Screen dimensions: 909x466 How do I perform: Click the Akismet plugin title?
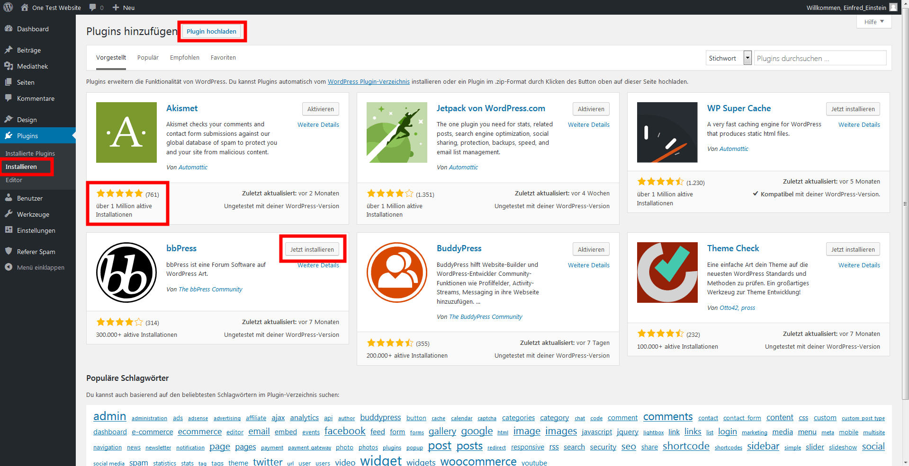[182, 108]
